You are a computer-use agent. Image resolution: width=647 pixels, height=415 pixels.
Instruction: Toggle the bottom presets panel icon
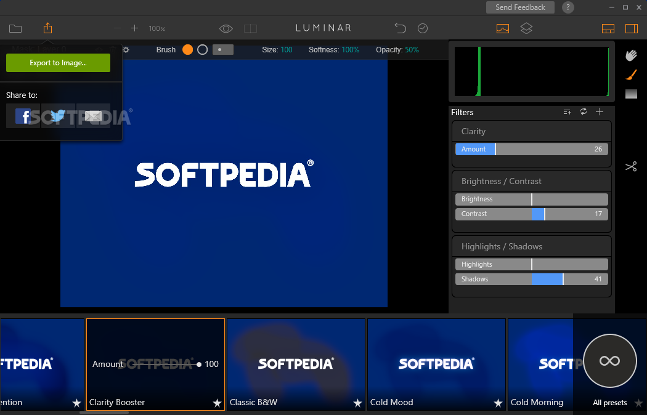coord(608,28)
